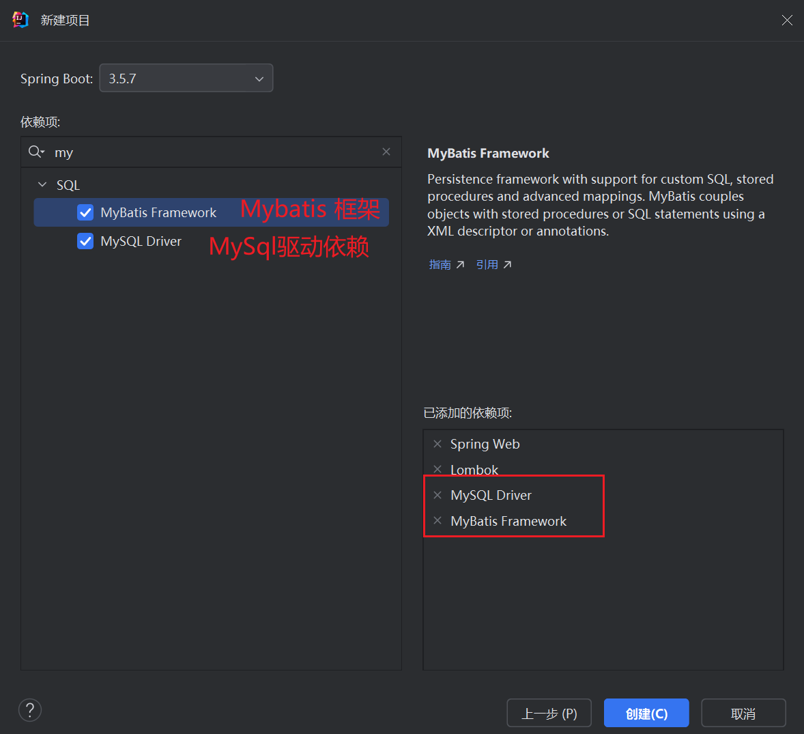Collapse the SQL category

tap(42, 184)
